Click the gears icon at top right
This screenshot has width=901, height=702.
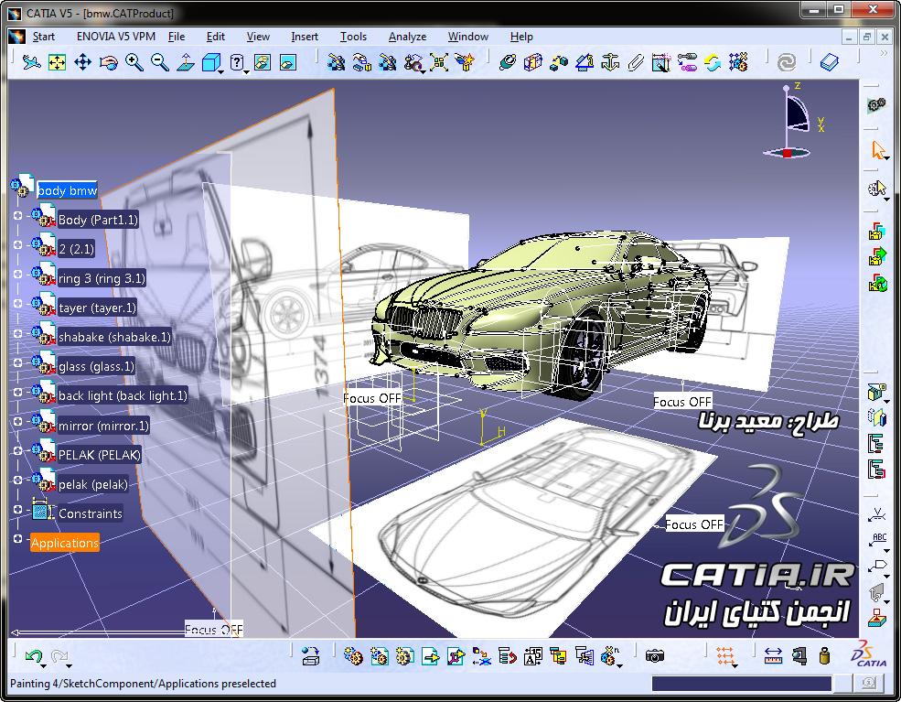pyautogui.click(x=876, y=105)
